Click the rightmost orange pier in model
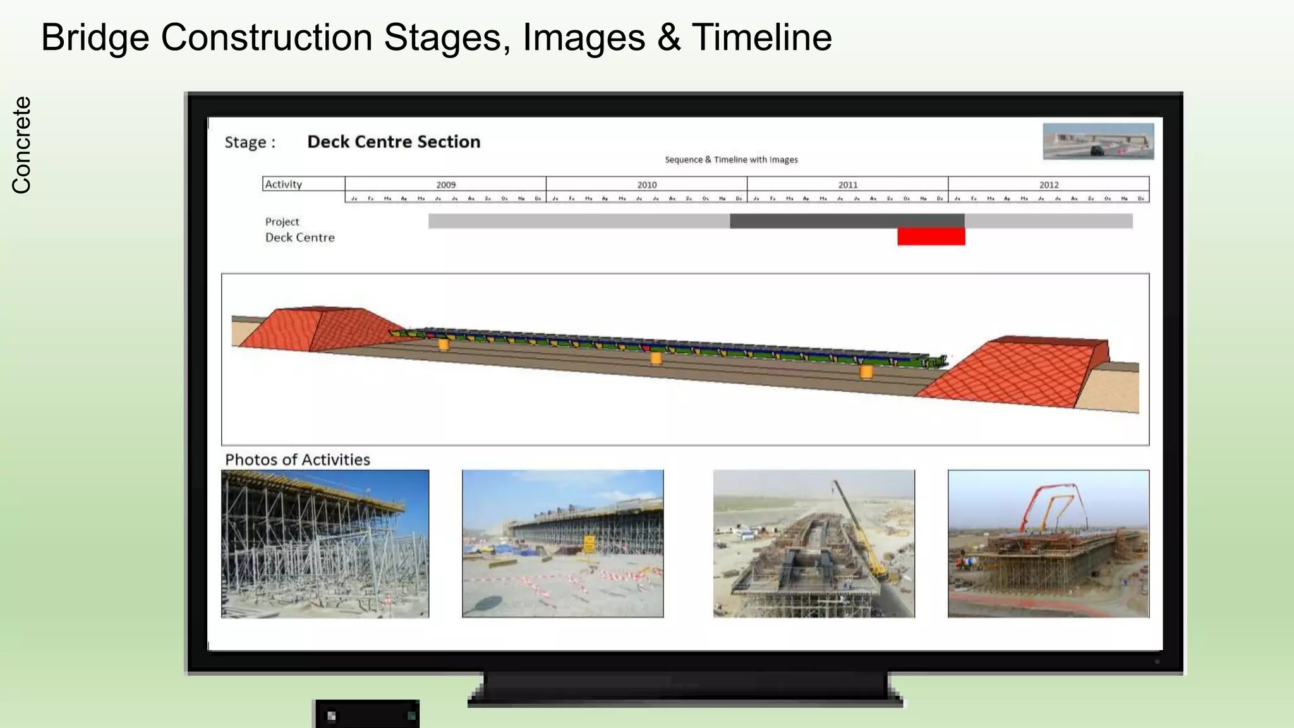The width and height of the screenshot is (1294, 728). 866,372
